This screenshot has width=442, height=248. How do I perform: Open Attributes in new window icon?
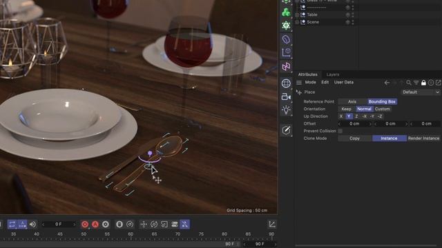click(438, 83)
